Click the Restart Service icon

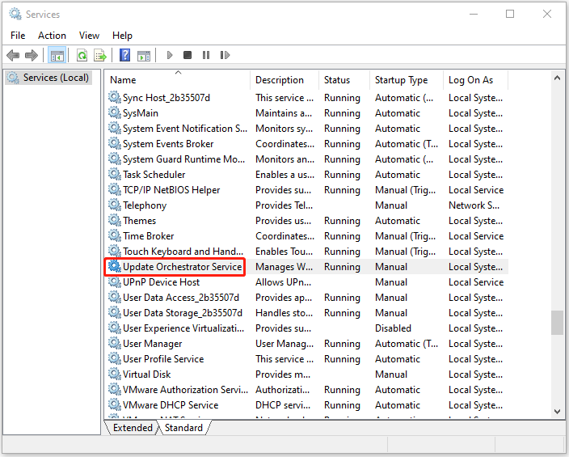pyautogui.click(x=225, y=55)
